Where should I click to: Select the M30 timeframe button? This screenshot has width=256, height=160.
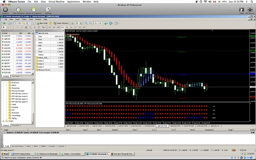click(63, 27)
